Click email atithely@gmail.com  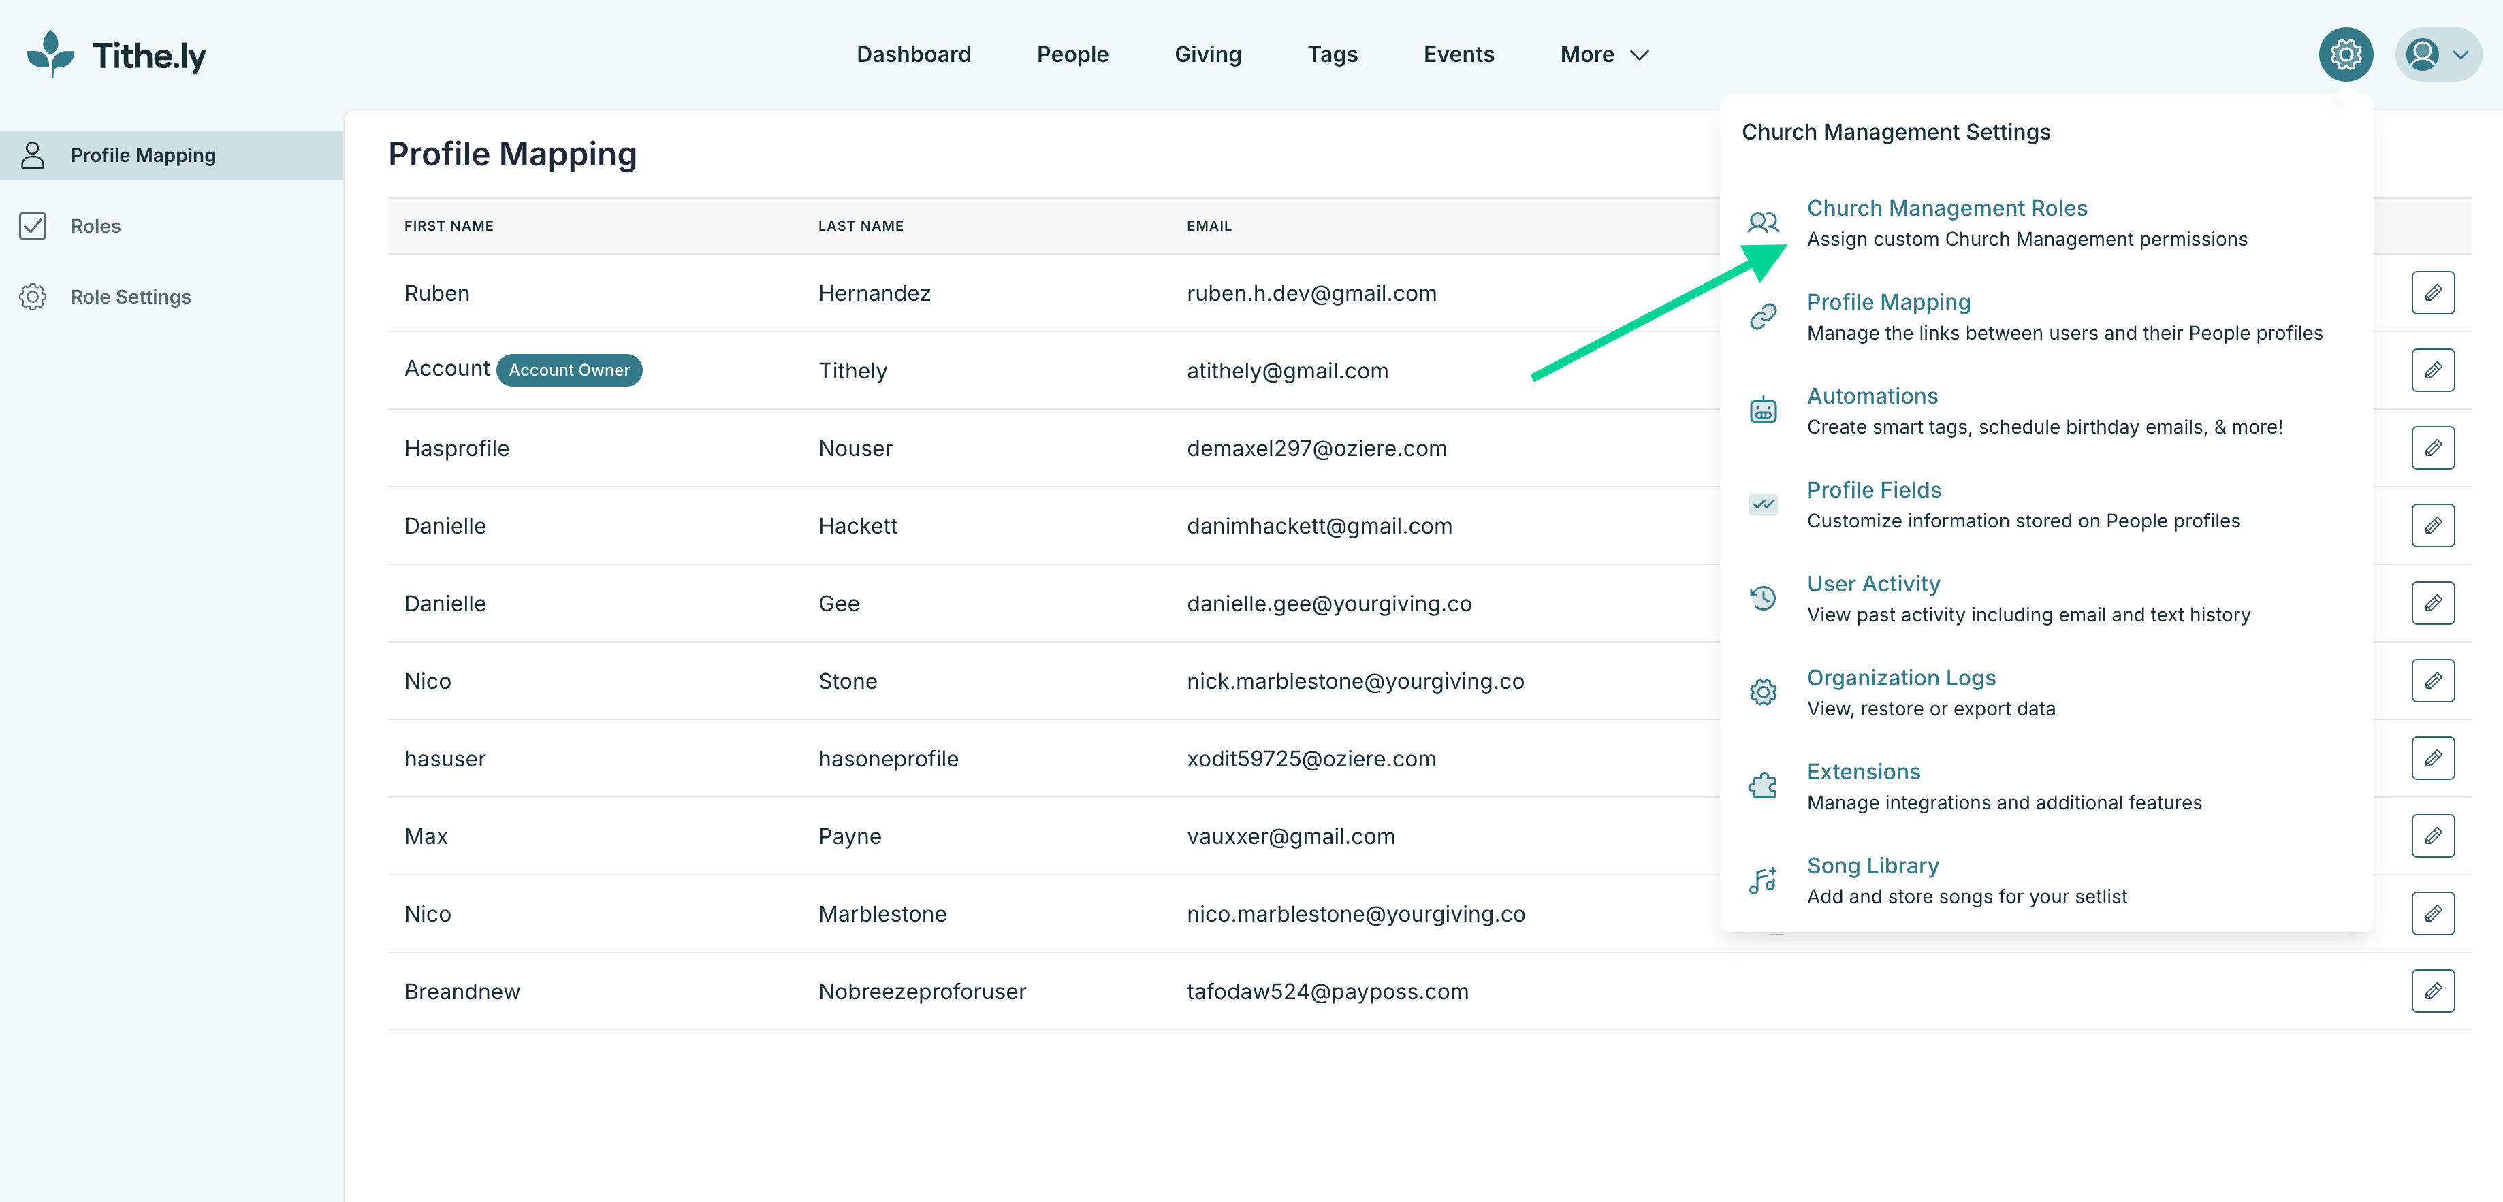(x=1288, y=371)
